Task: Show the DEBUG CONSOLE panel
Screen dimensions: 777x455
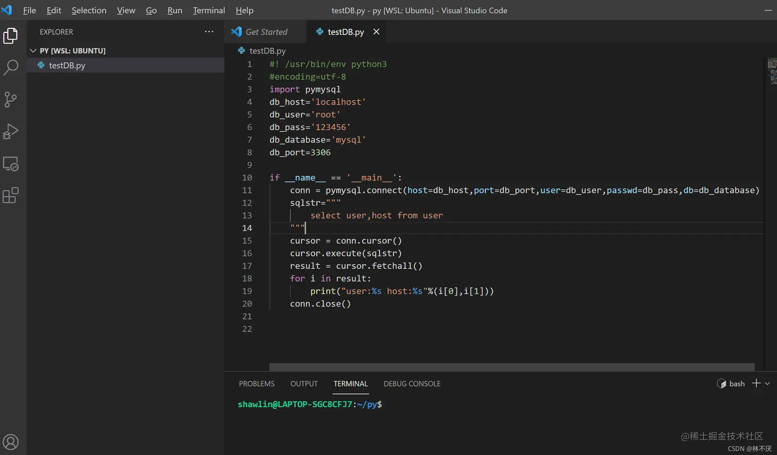Action: click(412, 384)
